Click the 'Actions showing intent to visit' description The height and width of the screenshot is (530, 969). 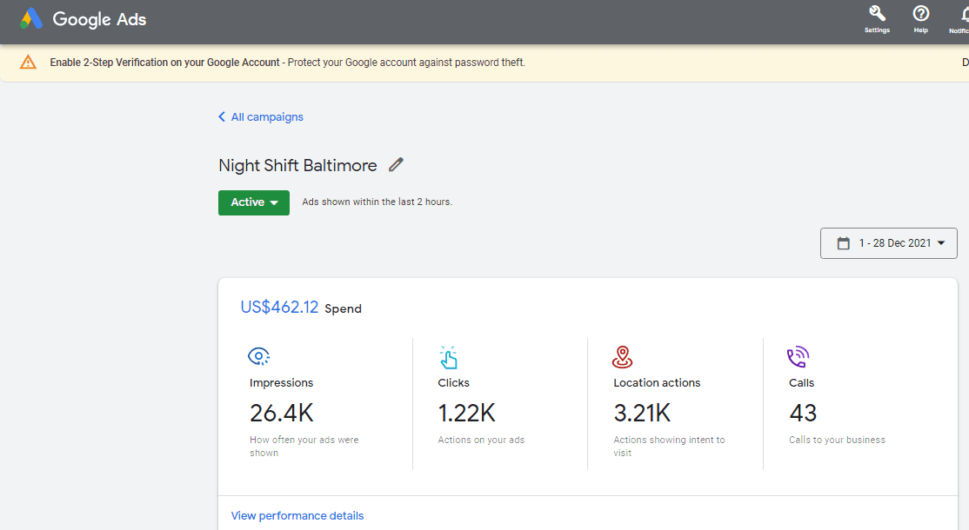(x=669, y=446)
